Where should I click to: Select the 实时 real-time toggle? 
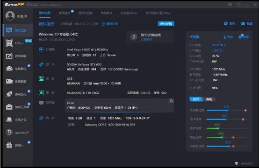[x=196, y=99]
